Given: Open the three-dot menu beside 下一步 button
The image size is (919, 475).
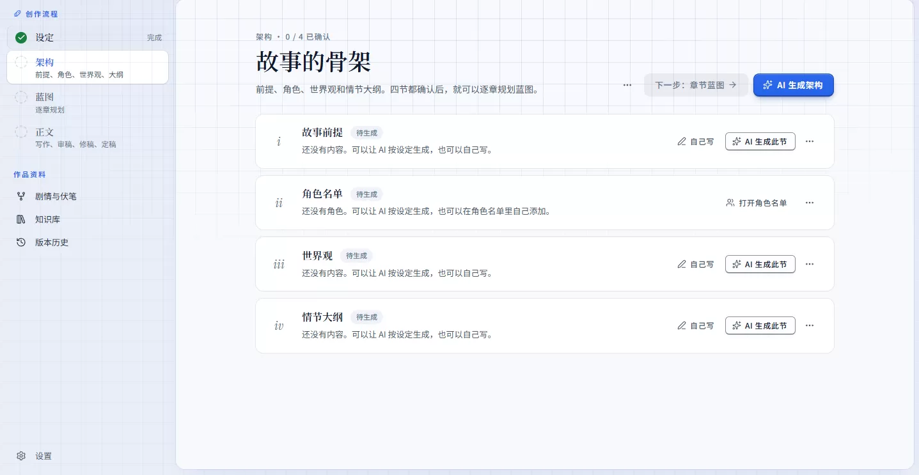Looking at the screenshot, I should click(627, 85).
